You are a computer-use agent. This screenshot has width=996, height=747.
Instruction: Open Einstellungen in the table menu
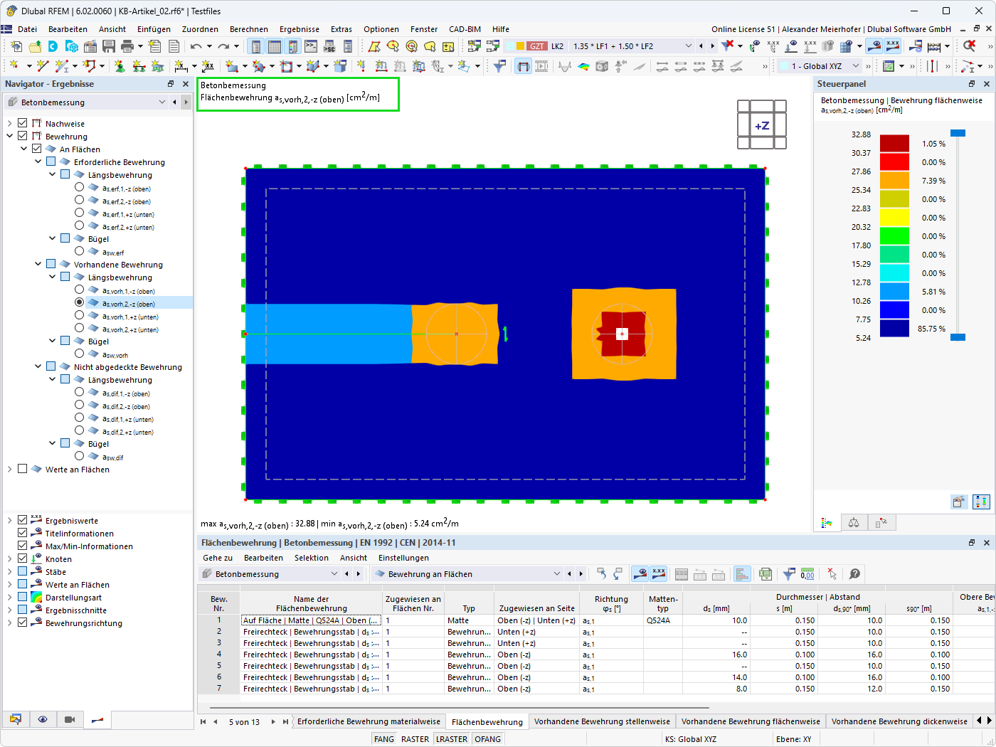point(403,558)
